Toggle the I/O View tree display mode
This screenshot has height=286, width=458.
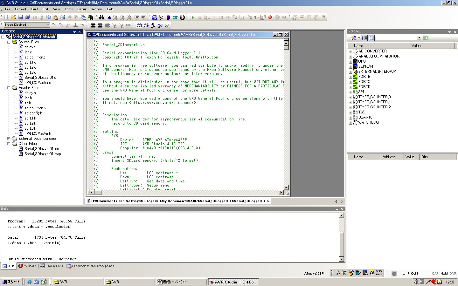point(364,38)
